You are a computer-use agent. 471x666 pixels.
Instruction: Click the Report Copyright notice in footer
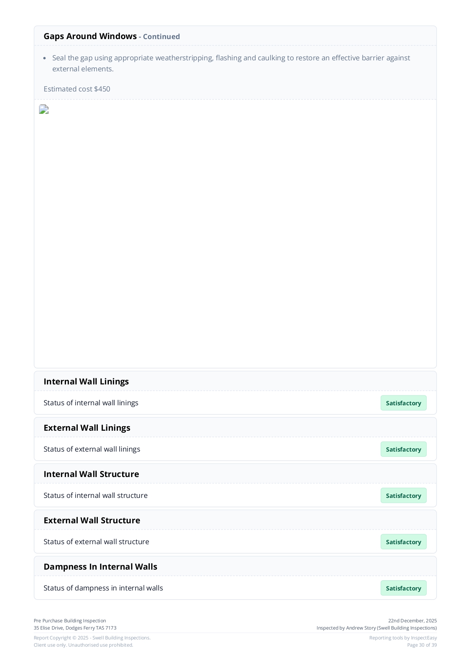(92, 638)
